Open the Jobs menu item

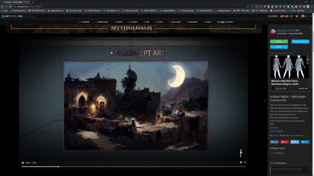(x=146, y=22)
